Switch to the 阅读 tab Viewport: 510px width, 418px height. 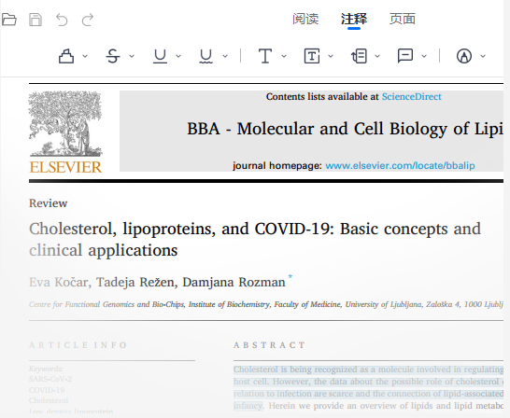click(305, 19)
